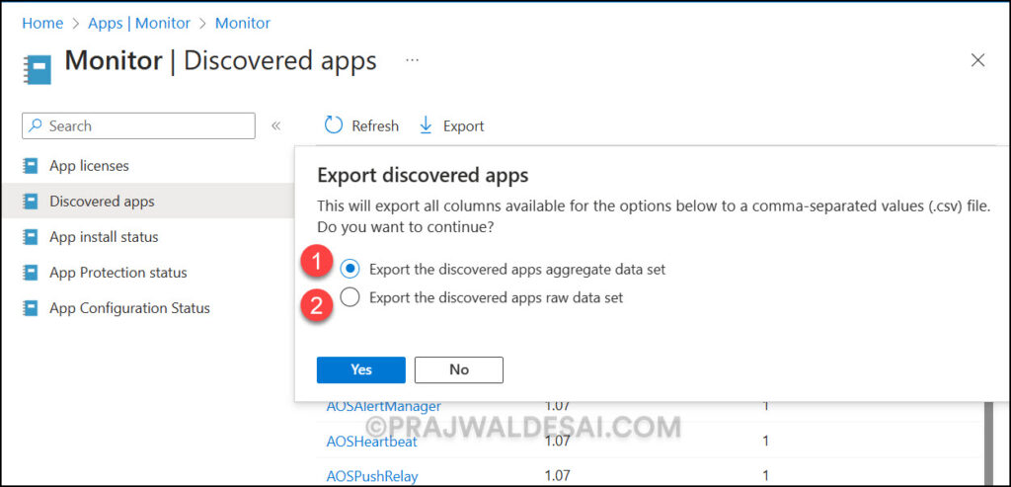Close the Monitor blade with X
The image size is (1011, 487).
[x=978, y=60]
